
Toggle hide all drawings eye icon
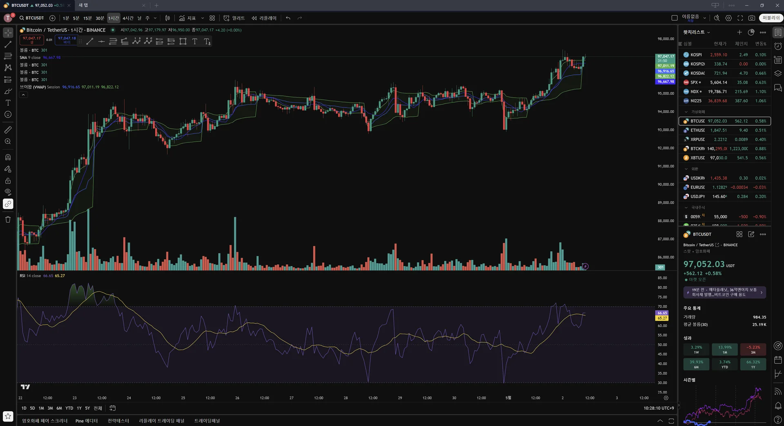(x=8, y=192)
